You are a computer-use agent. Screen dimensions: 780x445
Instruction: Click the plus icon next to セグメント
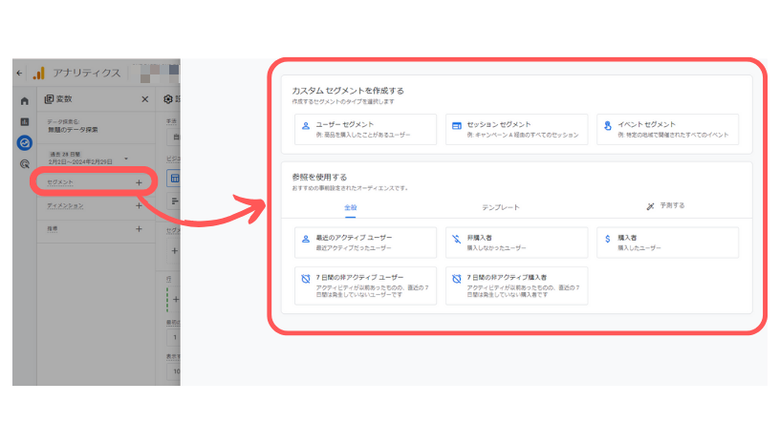click(x=139, y=181)
